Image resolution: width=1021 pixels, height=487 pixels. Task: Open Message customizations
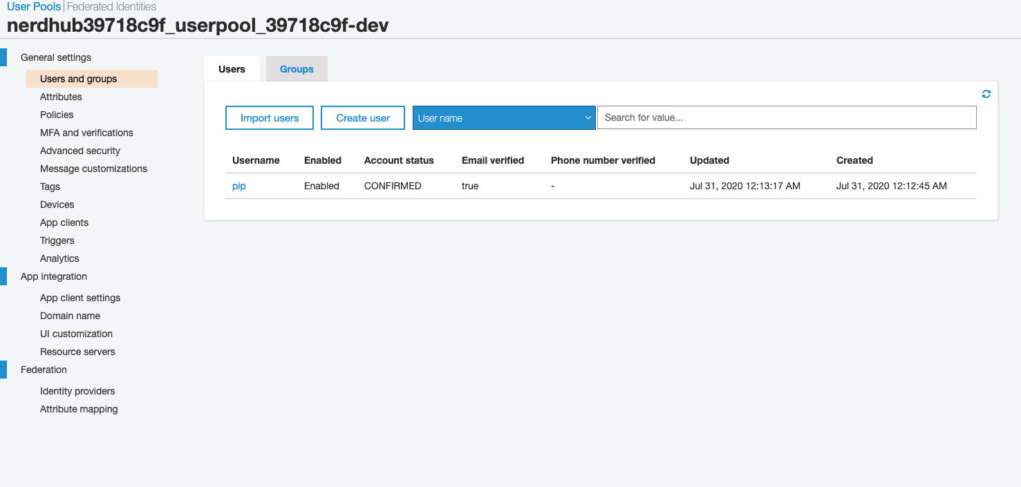(x=93, y=168)
